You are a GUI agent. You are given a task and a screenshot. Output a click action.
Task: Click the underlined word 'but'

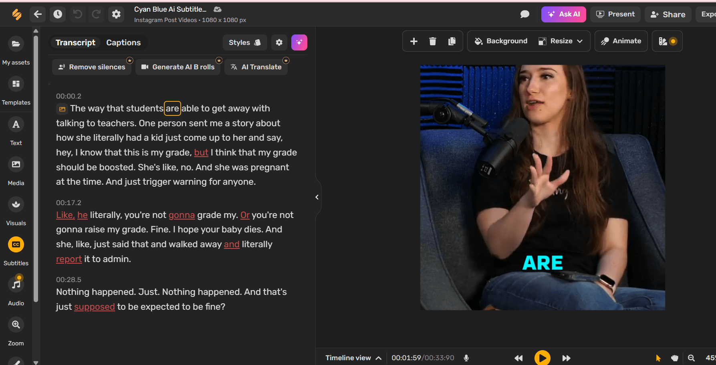pos(201,153)
